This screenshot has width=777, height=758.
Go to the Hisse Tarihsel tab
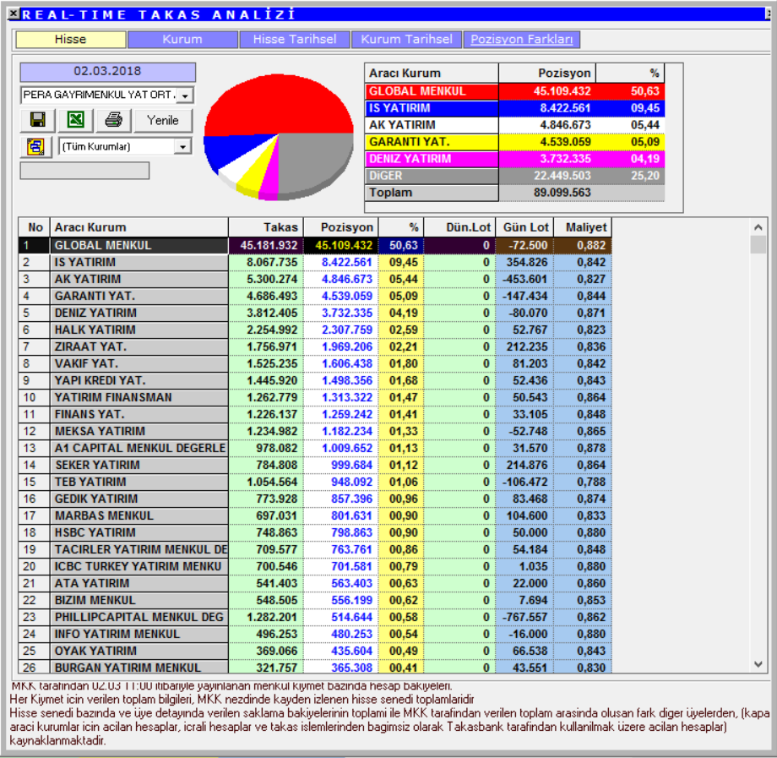coord(295,39)
